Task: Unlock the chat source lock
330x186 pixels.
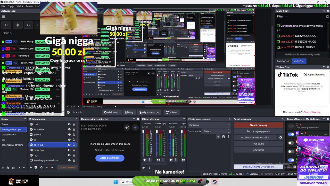Action: (74, 124)
